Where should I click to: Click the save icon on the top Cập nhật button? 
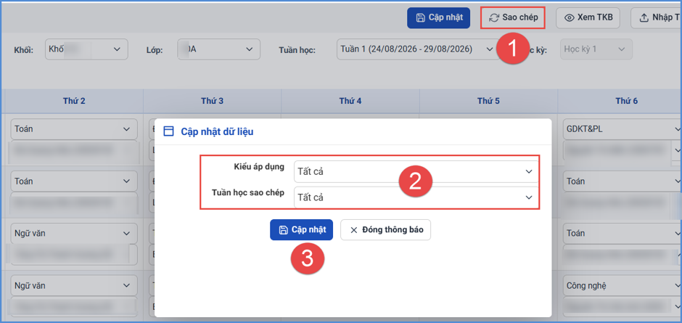coord(420,18)
